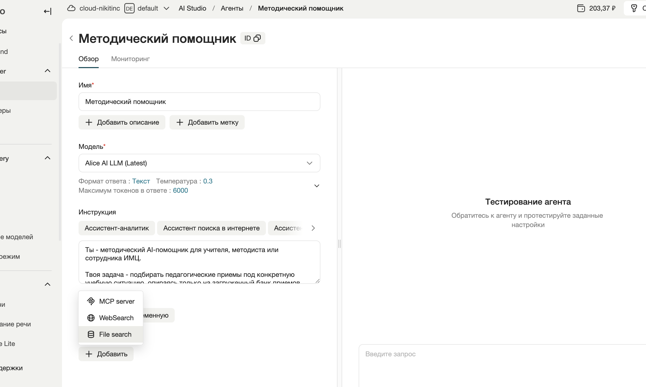Image resolution: width=646 pixels, height=387 pixels.
Task: Choose WebSearch from the menu
Action: [111, 318]
